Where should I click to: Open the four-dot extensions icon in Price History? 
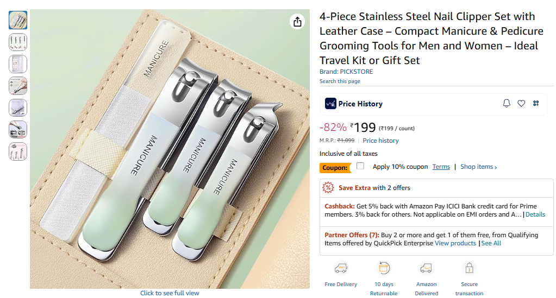(x=536, y=104)
